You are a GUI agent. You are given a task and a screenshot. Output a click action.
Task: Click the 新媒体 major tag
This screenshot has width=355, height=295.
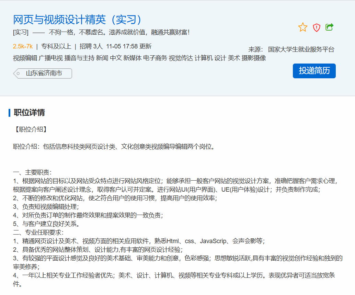(133, 58)
